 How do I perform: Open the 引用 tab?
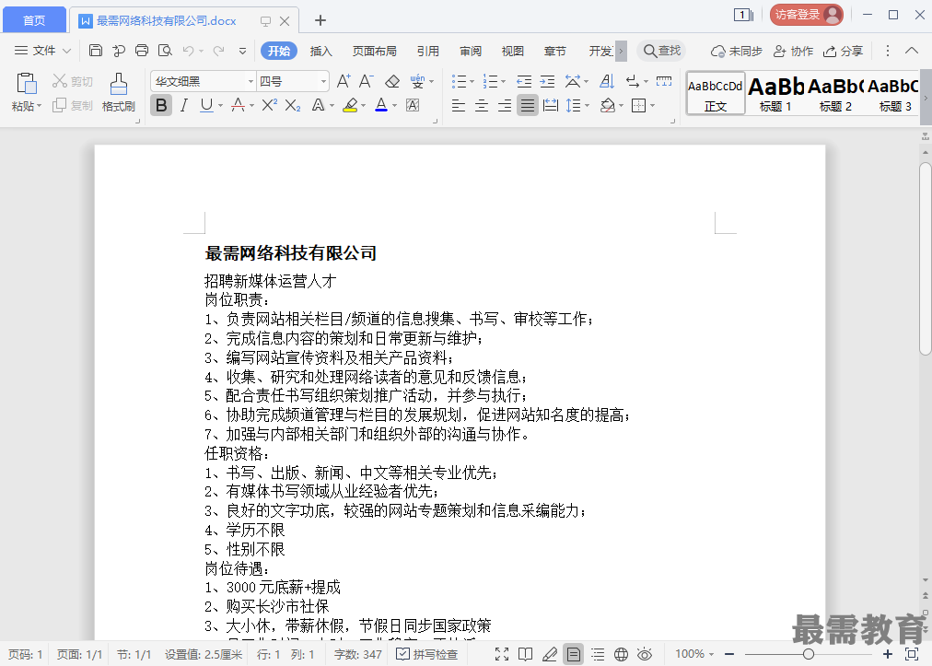(428, 52)
